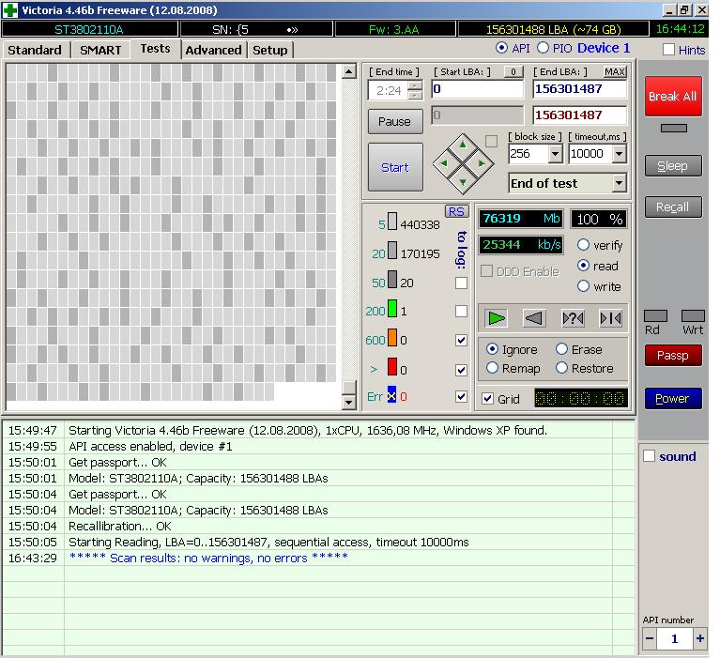Image resolution: width=720 pixels, height=658 pixels.
Task: Select the PIO access mode radio
Action: pos(543,48)
